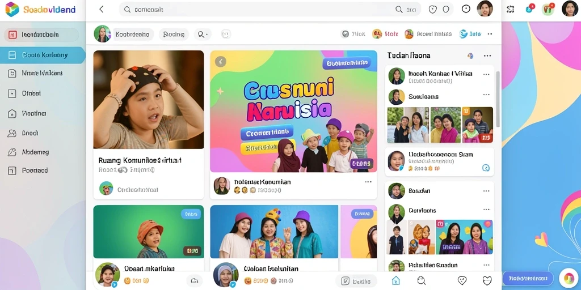Open profile avatar at far top right
The image size is (581, 290).
(570, 9)
